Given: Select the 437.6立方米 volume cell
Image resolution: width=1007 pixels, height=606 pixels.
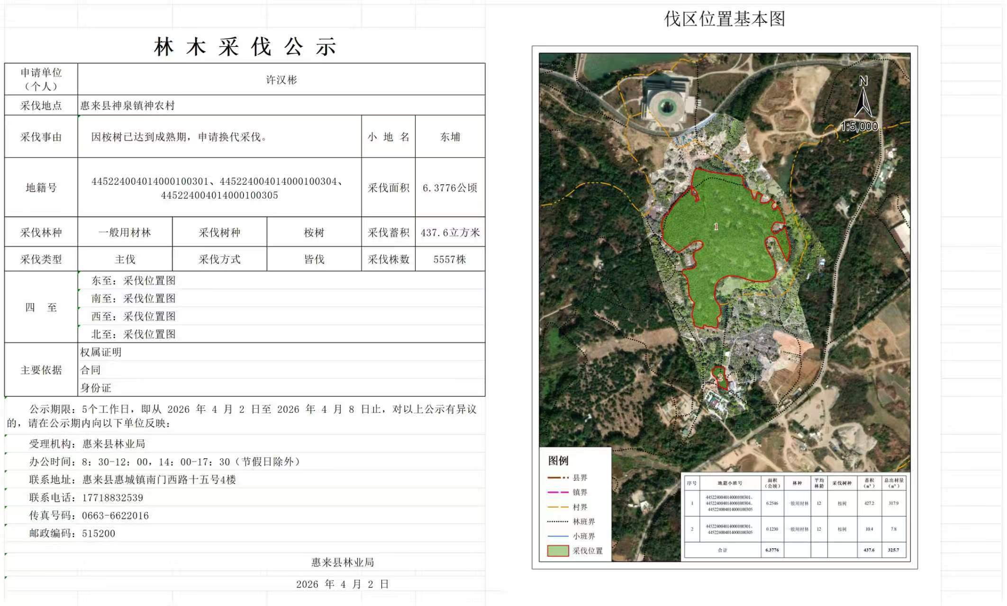Looking at the screenshot, I should (450, 232).
